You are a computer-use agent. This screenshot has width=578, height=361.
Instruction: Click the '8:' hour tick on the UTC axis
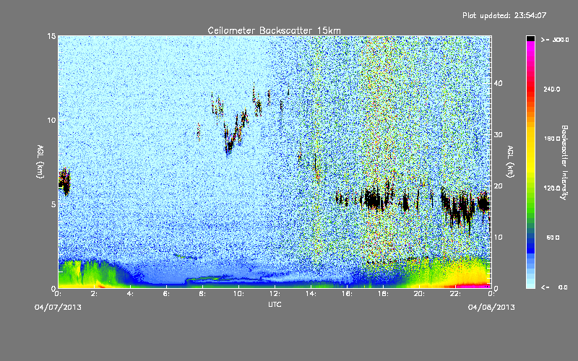click(203, 294)
